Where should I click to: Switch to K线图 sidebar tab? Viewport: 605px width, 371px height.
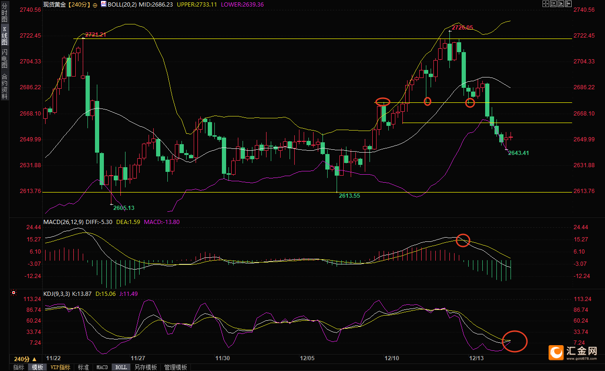click(x=4, y=36)
